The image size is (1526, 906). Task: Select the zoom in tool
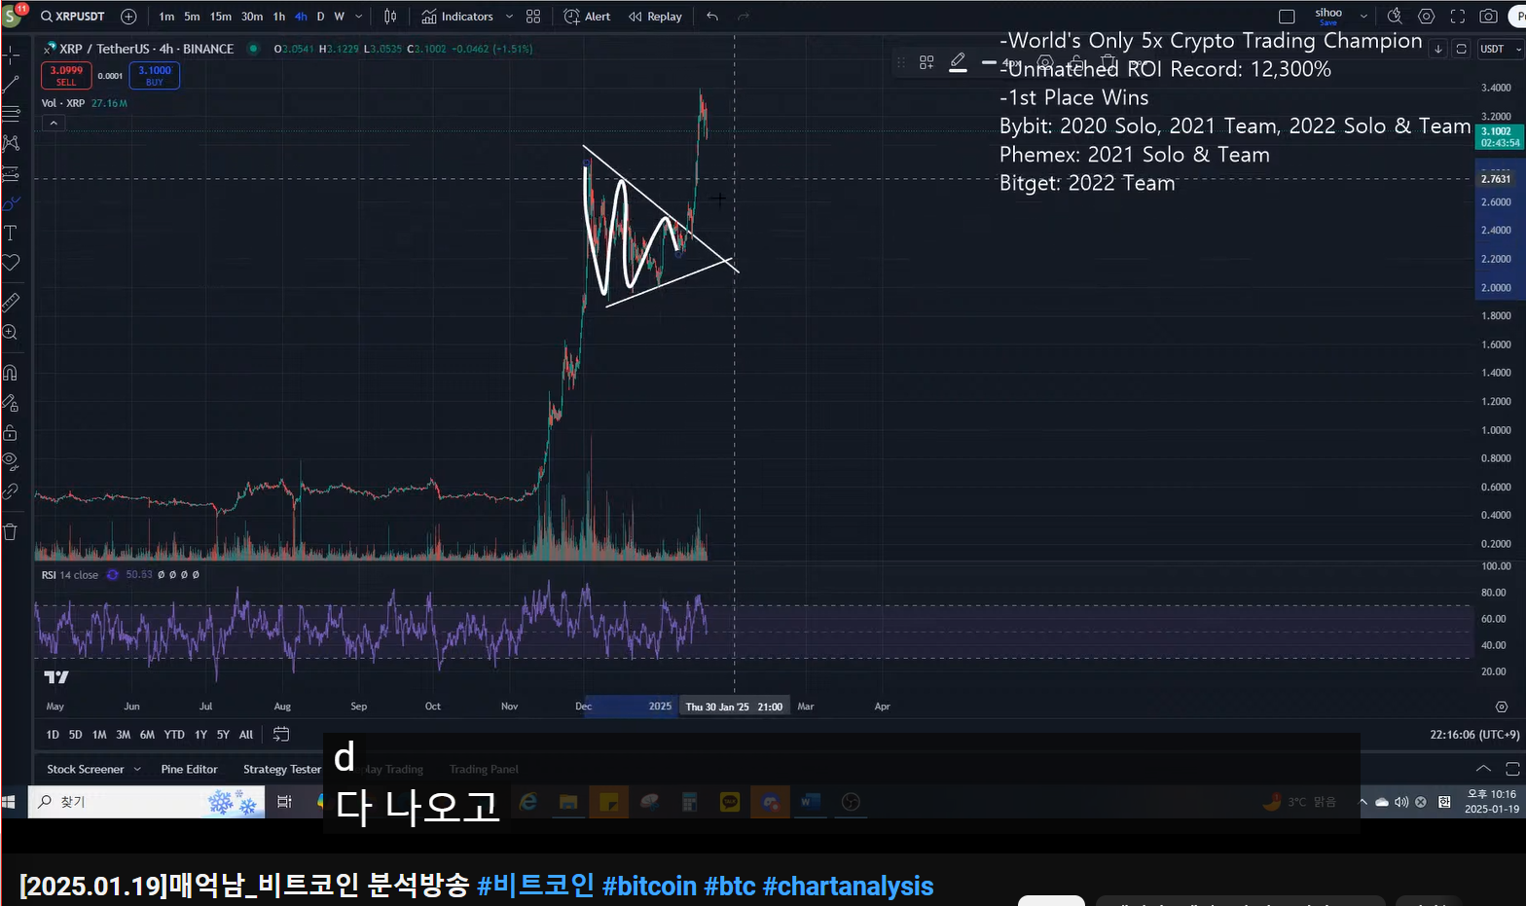click(x=11, y=333)
